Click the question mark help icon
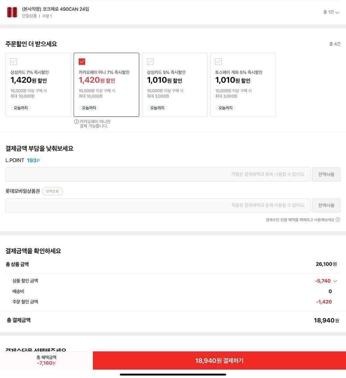The height and width of the screenshot is (378, 346). (338, 220)
